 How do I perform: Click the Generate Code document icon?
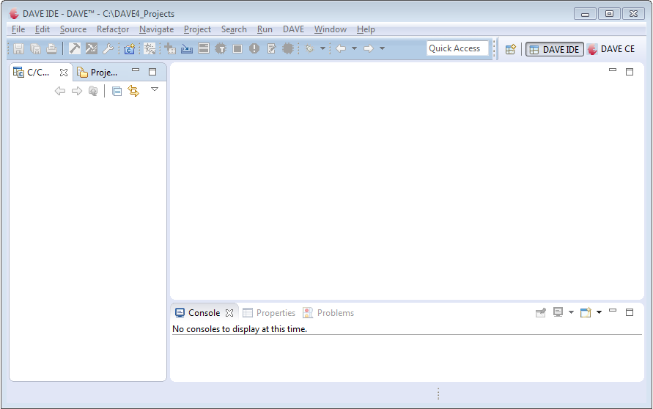coord(271,48)
